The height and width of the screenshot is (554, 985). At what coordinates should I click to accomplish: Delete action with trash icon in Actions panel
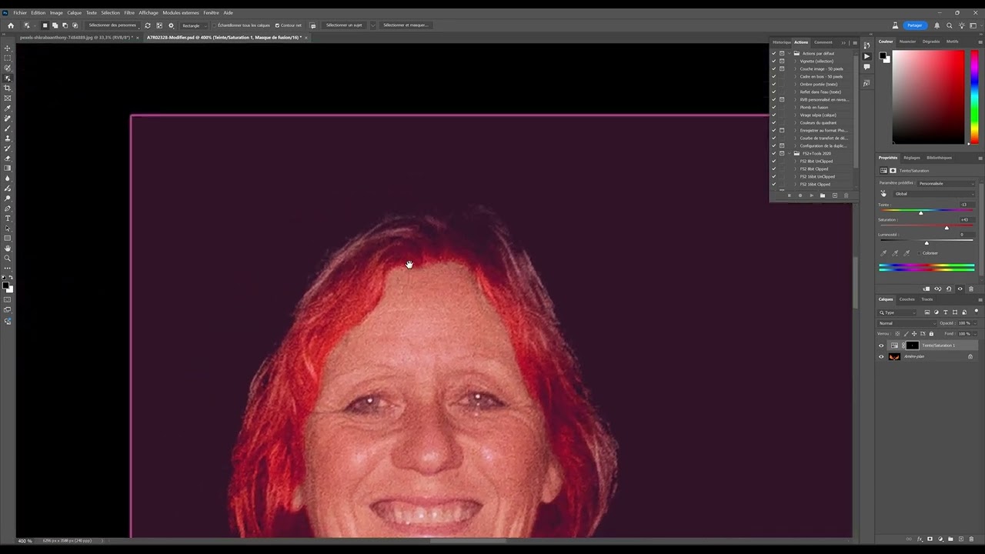(846, 195)
